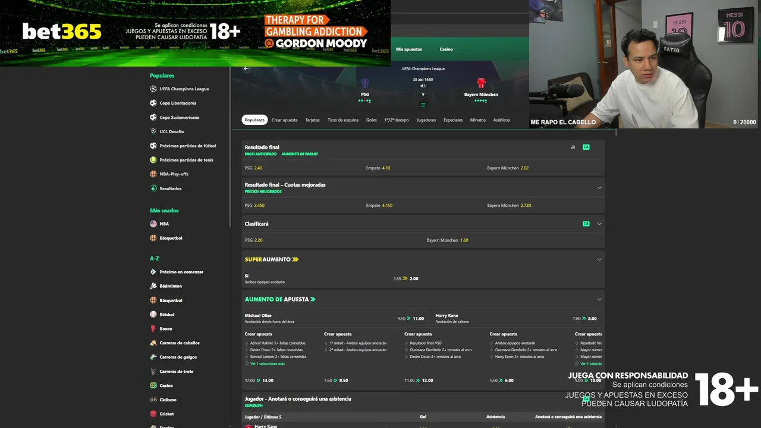Pick PSG to qualify at 2.20
Viewport: 761px width, 428px height.
[332, 240]
